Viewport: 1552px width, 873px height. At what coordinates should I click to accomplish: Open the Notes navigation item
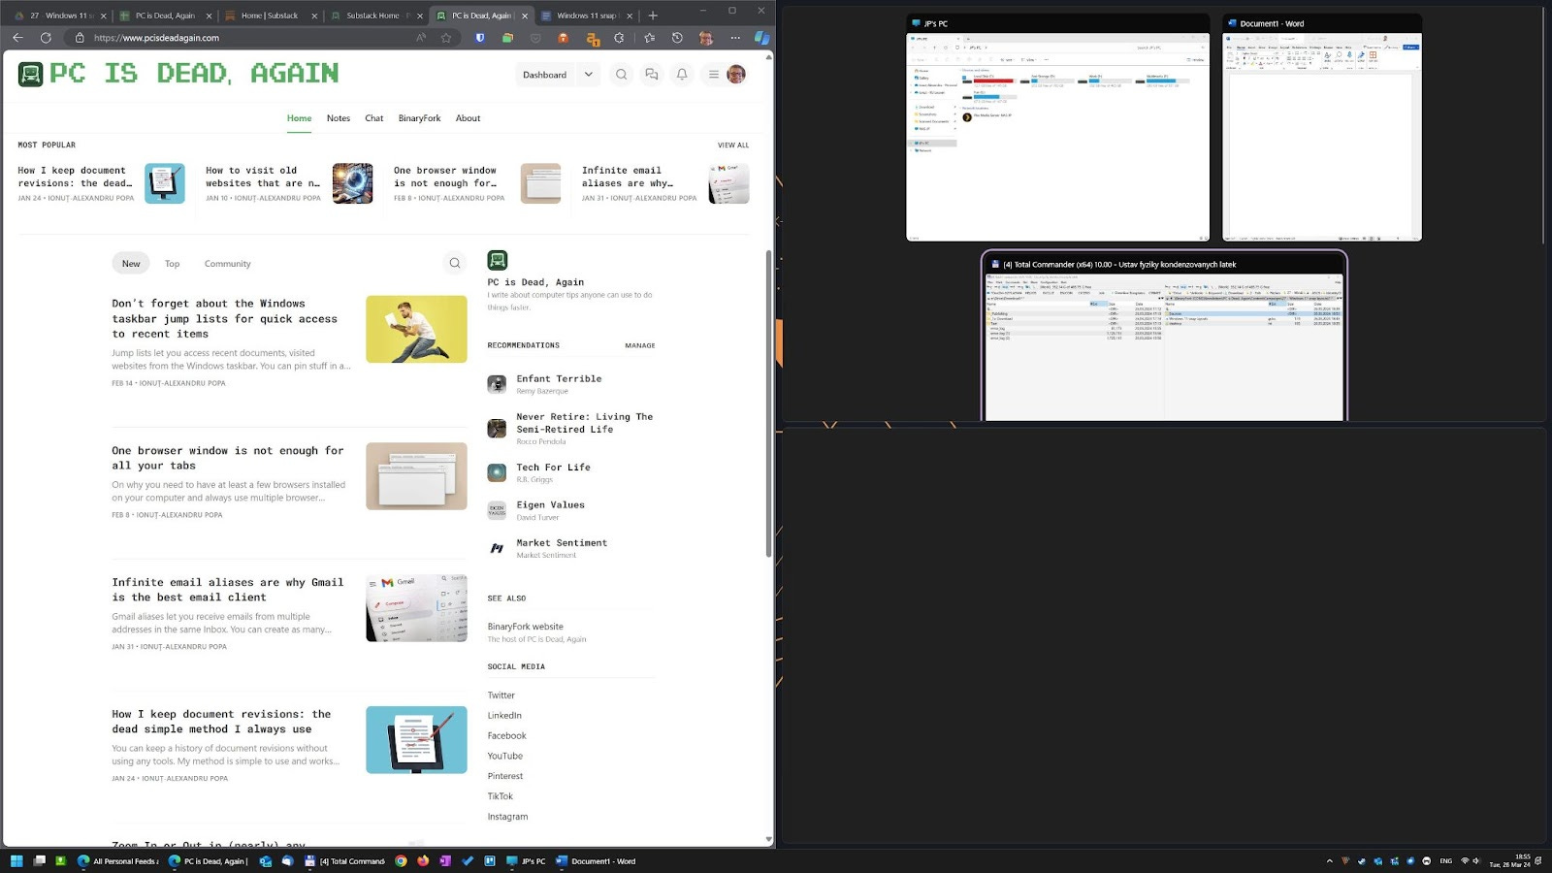339,118
